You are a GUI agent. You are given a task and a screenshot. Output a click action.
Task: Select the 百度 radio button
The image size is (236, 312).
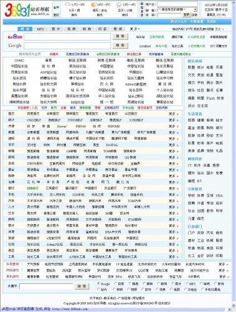116,283
